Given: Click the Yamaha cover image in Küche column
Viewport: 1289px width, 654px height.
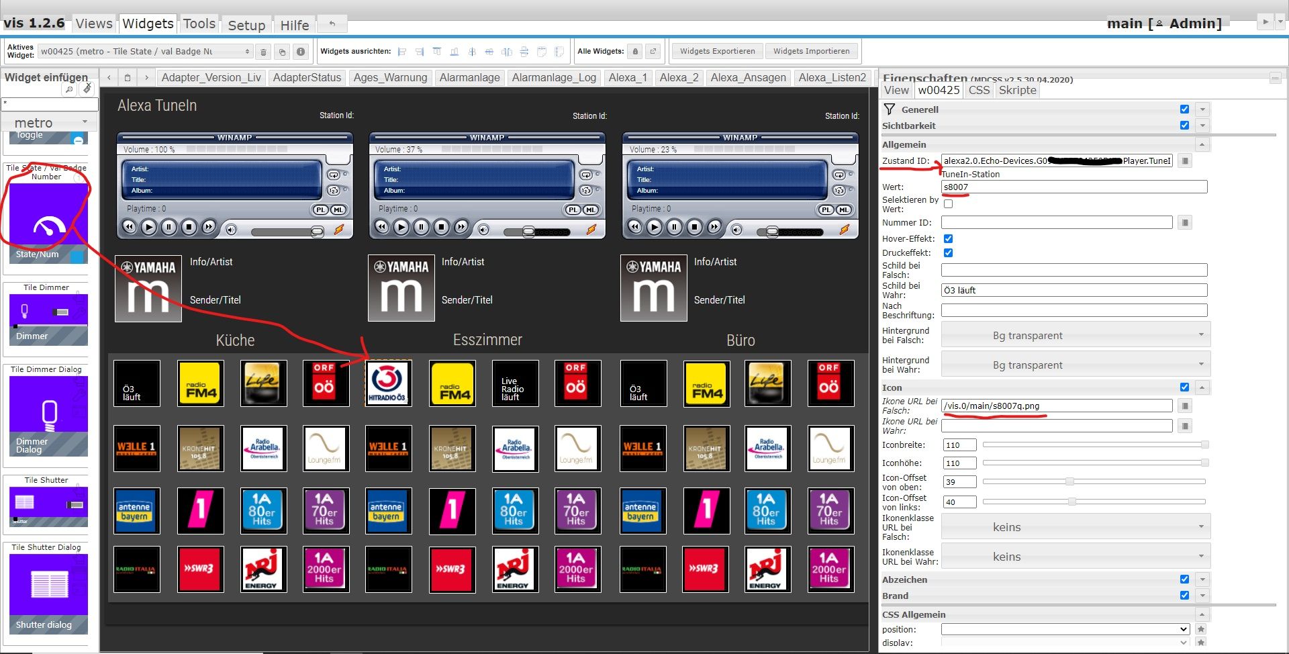Looking at the screenshot, I should (148, 288).
